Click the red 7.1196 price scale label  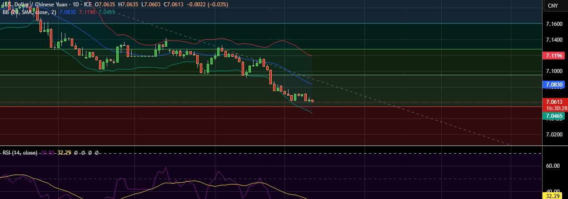(x=553, y=55)
